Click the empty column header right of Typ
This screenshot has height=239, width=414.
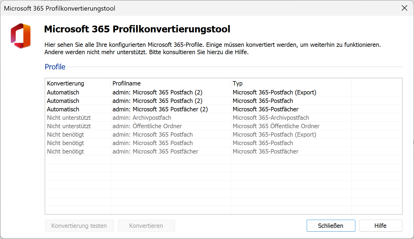pos(376,83)
